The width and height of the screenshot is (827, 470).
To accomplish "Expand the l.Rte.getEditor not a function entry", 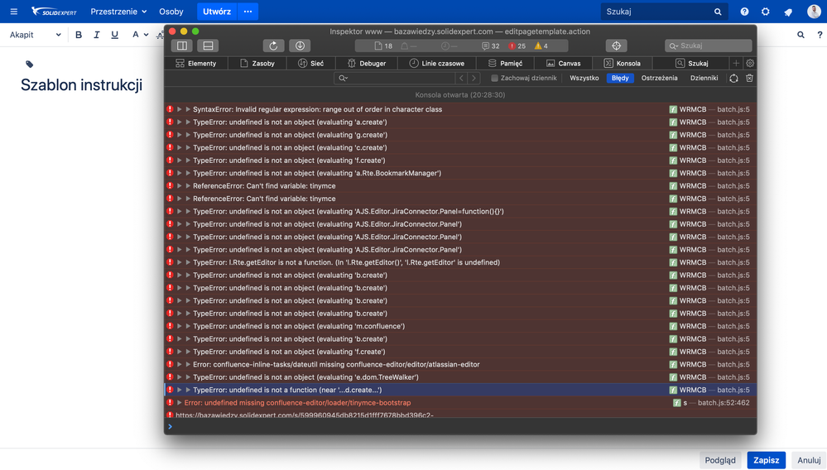I will (180, 262).
